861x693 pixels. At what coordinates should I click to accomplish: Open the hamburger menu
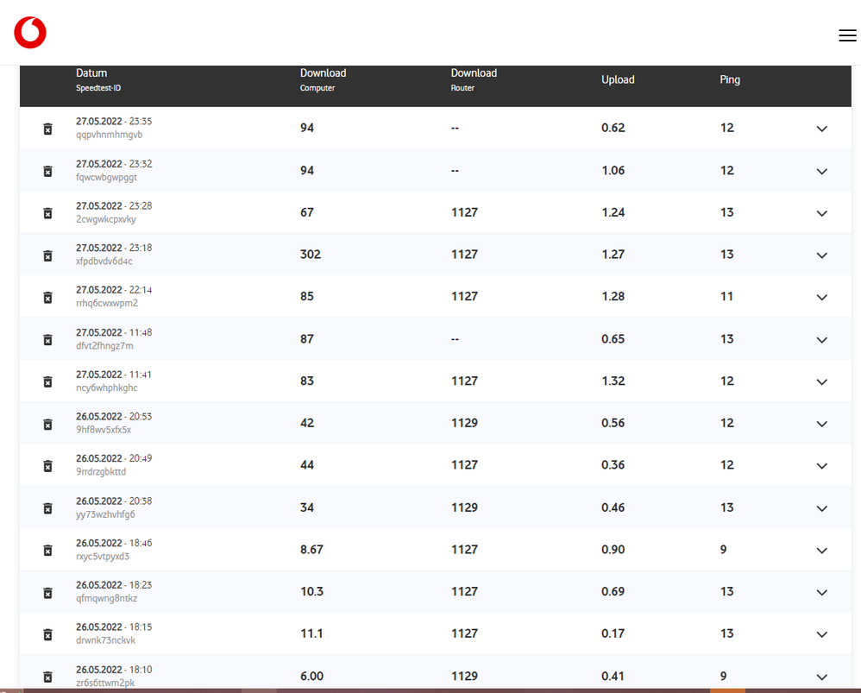click(x=847, y=35)
